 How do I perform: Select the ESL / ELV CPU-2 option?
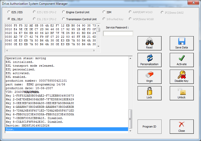pyautogui.click(x=34, y=19)
